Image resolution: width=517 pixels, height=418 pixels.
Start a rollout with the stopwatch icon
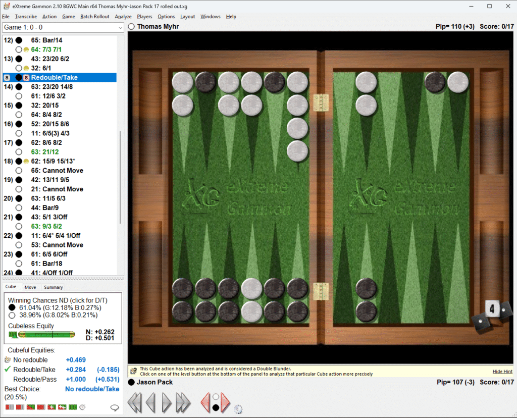pyautogui.click(x=82, y=407)
